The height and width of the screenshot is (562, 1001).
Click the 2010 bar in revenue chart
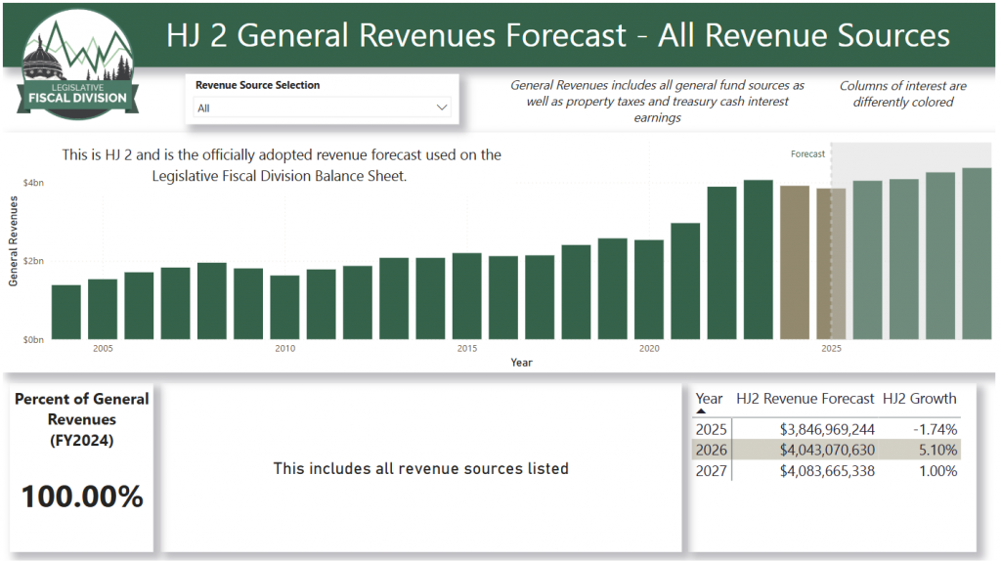coord(284,307)
